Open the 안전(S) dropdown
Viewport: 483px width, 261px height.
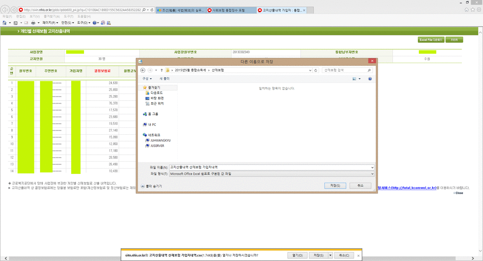coord(67,23)
